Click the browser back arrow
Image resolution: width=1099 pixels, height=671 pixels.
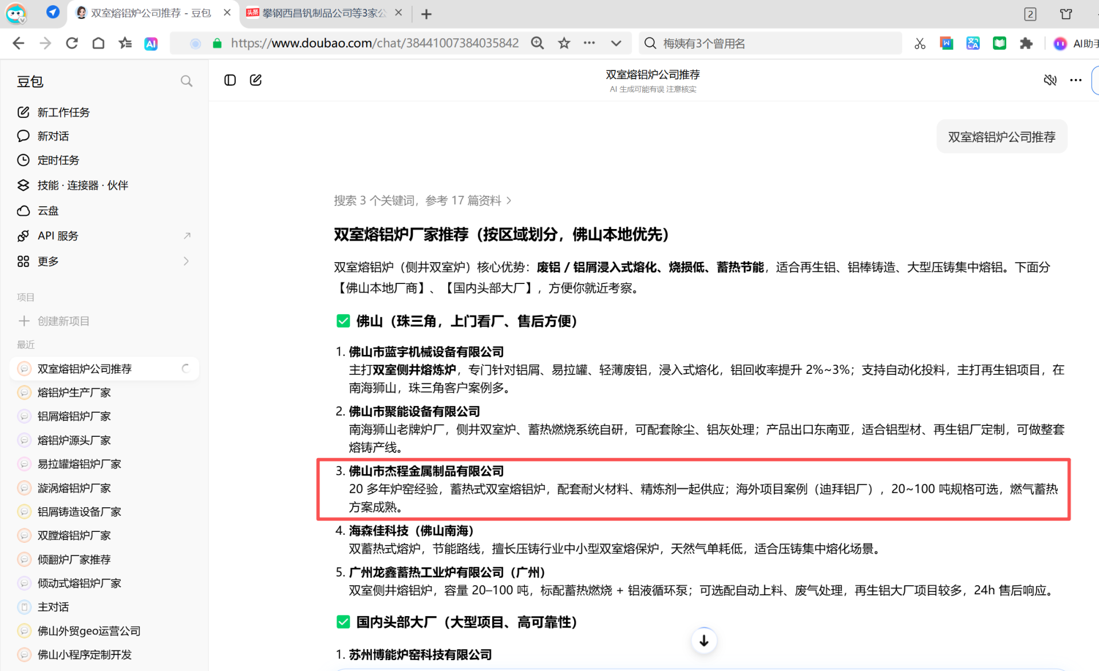pyautogui.click(x=18, y=44)
